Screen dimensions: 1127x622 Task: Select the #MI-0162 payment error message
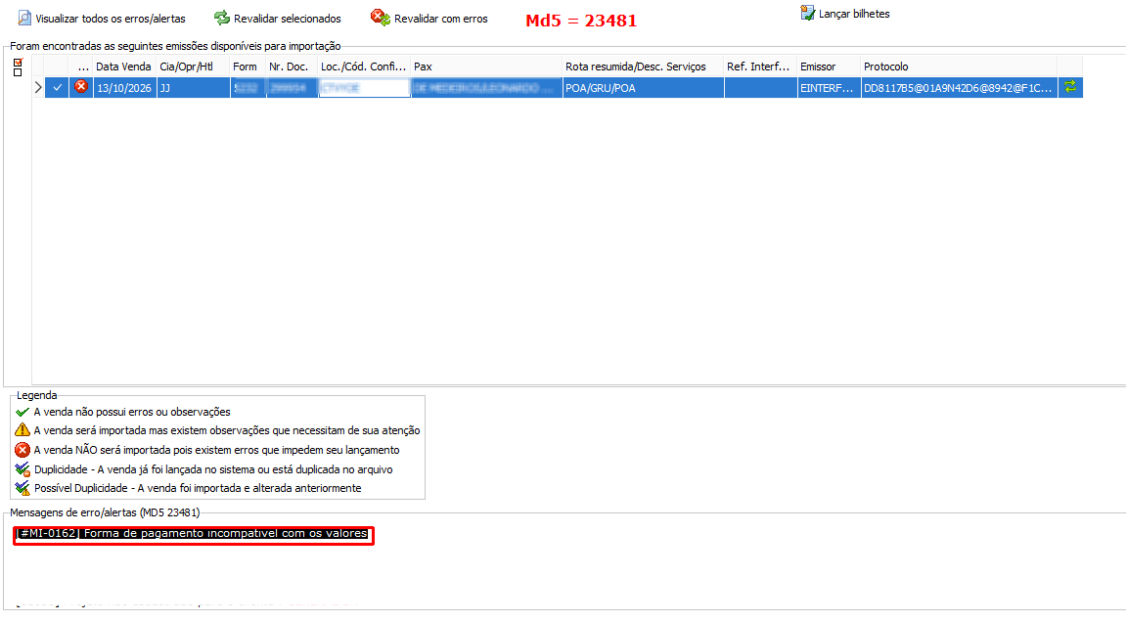point(193,534)
